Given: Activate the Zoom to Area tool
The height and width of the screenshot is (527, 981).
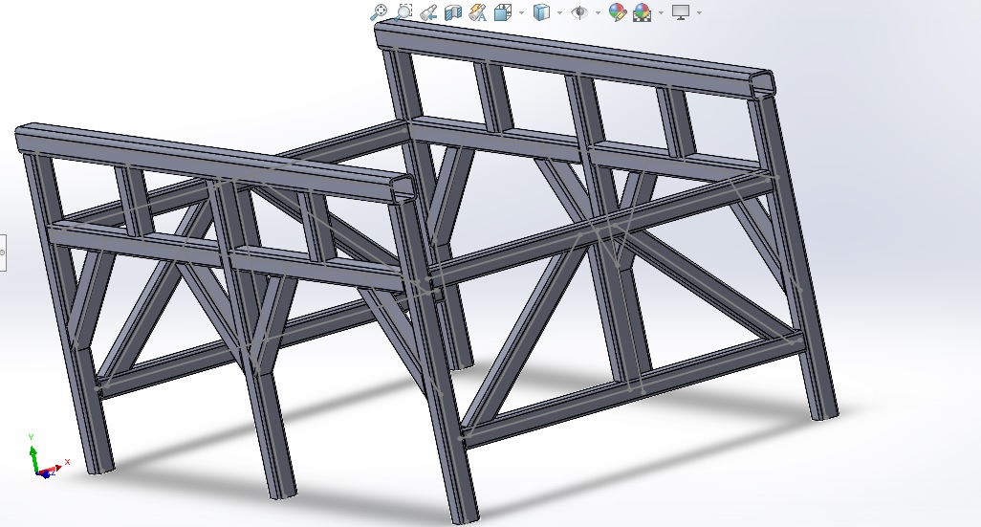Looking at the screenshot, I should 403,12.
